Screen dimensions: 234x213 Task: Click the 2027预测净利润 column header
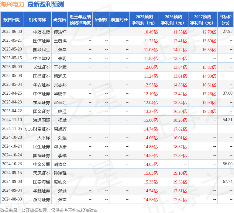click(203, 20)
